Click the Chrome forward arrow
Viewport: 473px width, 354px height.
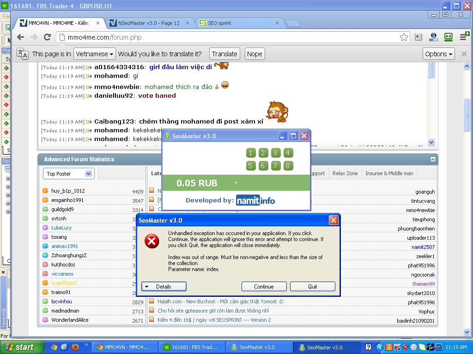click(x=34, y=37)
